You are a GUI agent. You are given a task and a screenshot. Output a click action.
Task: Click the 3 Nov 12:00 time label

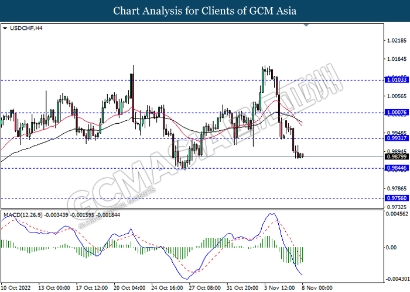[280, 288]
